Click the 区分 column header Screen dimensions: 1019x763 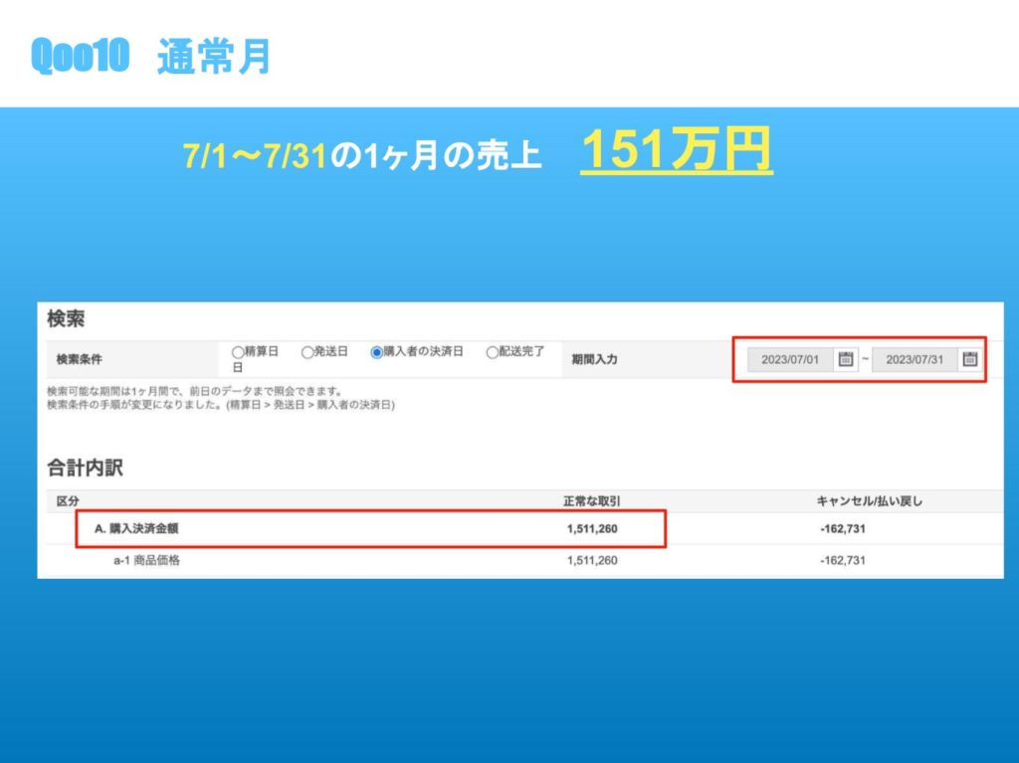coord(68,501)
